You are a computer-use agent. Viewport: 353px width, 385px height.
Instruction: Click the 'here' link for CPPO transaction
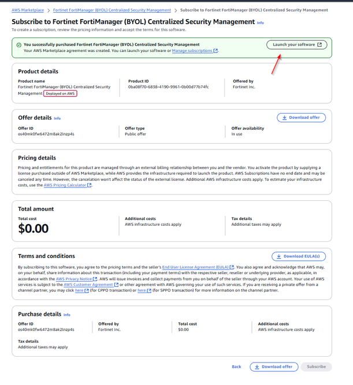pyautogui.click(x=79, y=290)
